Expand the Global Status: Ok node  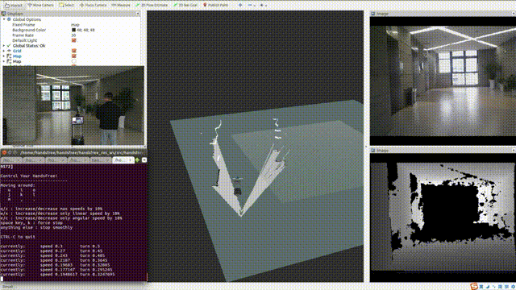point(4,46)
